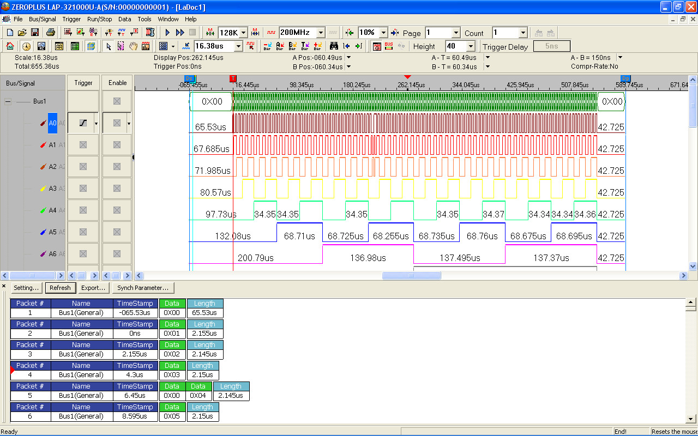This screenshot has height=436, width=698.
Task: Click the home icon on second toolbar
Action: [x=10, y=46]
